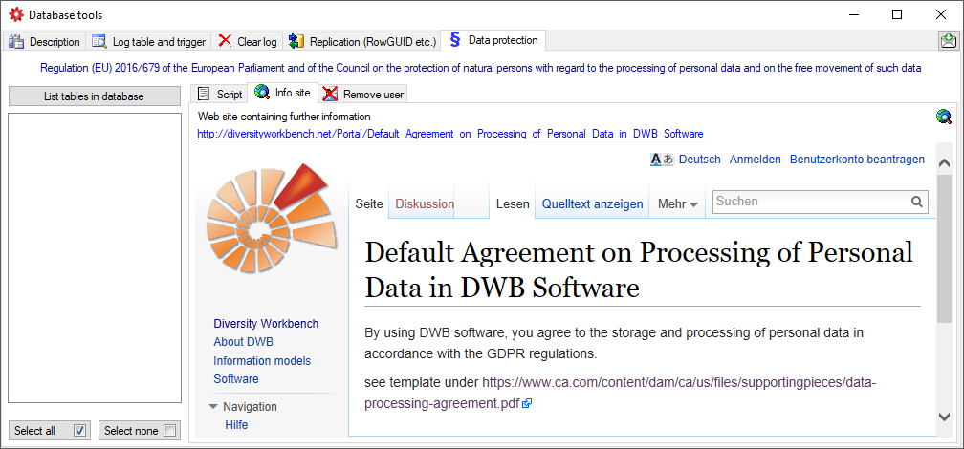This screenshot has height=449, width=964.
Task: Click the browser scrollbar up arrow
Action: click(944, 162)
